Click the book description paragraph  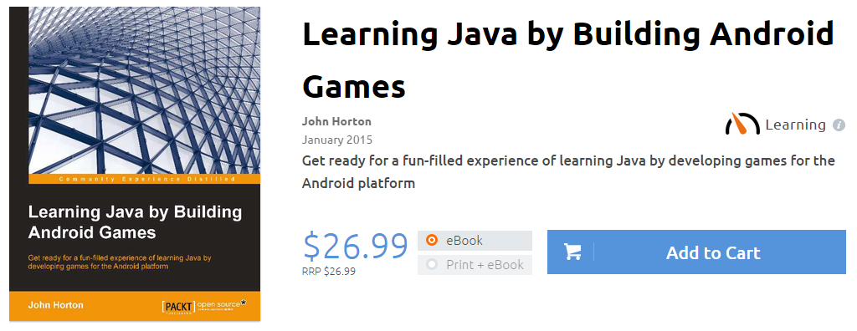[x=568, y=172]
